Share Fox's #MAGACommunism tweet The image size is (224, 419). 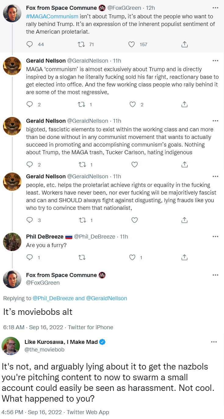[184, 44]
